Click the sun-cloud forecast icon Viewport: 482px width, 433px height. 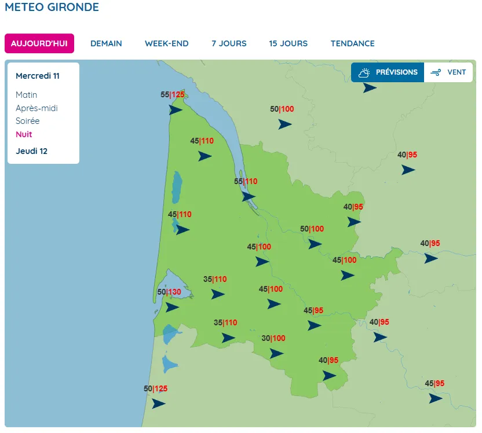click(x=364, y=72)
